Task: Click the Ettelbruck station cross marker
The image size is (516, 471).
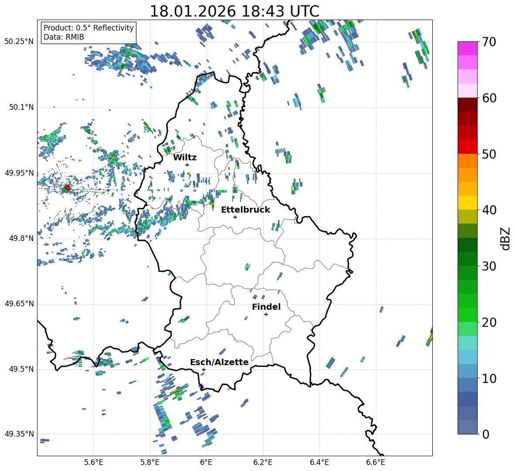Action: click(235, 217)
